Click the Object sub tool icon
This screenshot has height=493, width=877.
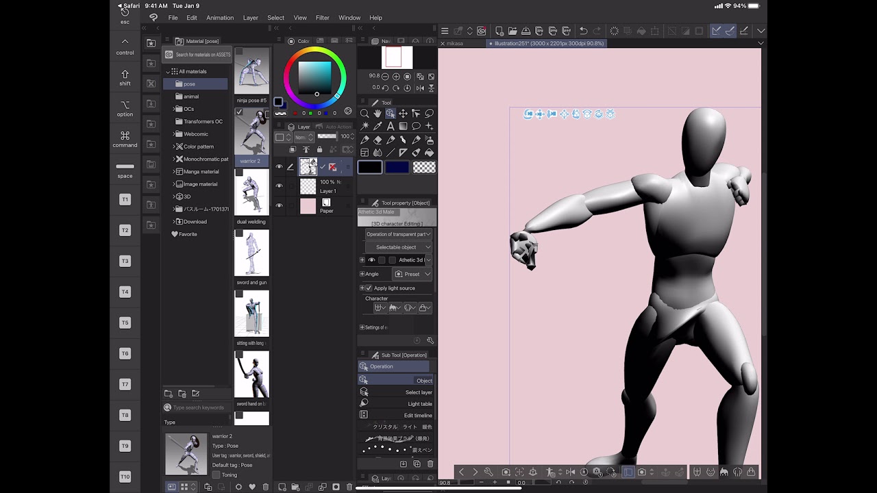pos(363,380)
